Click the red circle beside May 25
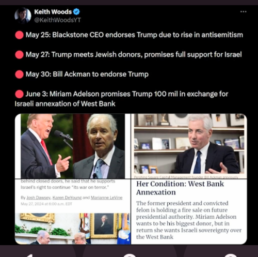This screenshot has width=258, height=257. (19, 35)
